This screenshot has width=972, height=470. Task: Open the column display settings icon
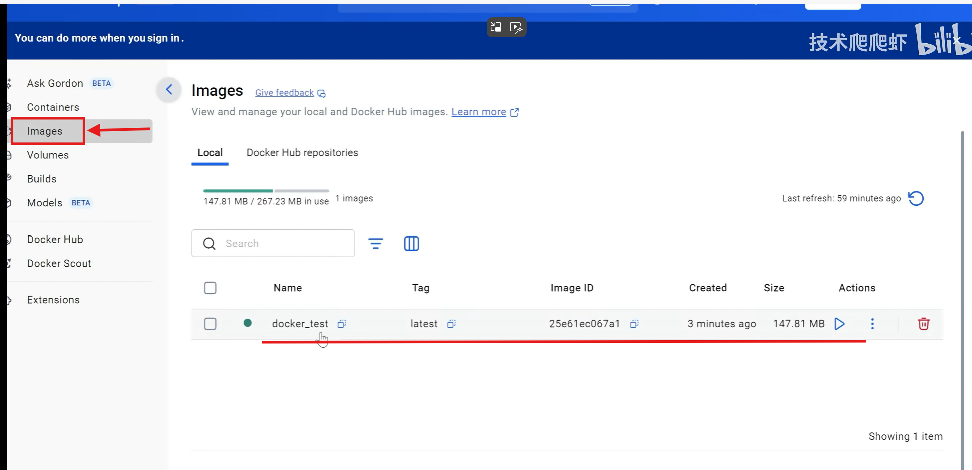pos(411,243)
